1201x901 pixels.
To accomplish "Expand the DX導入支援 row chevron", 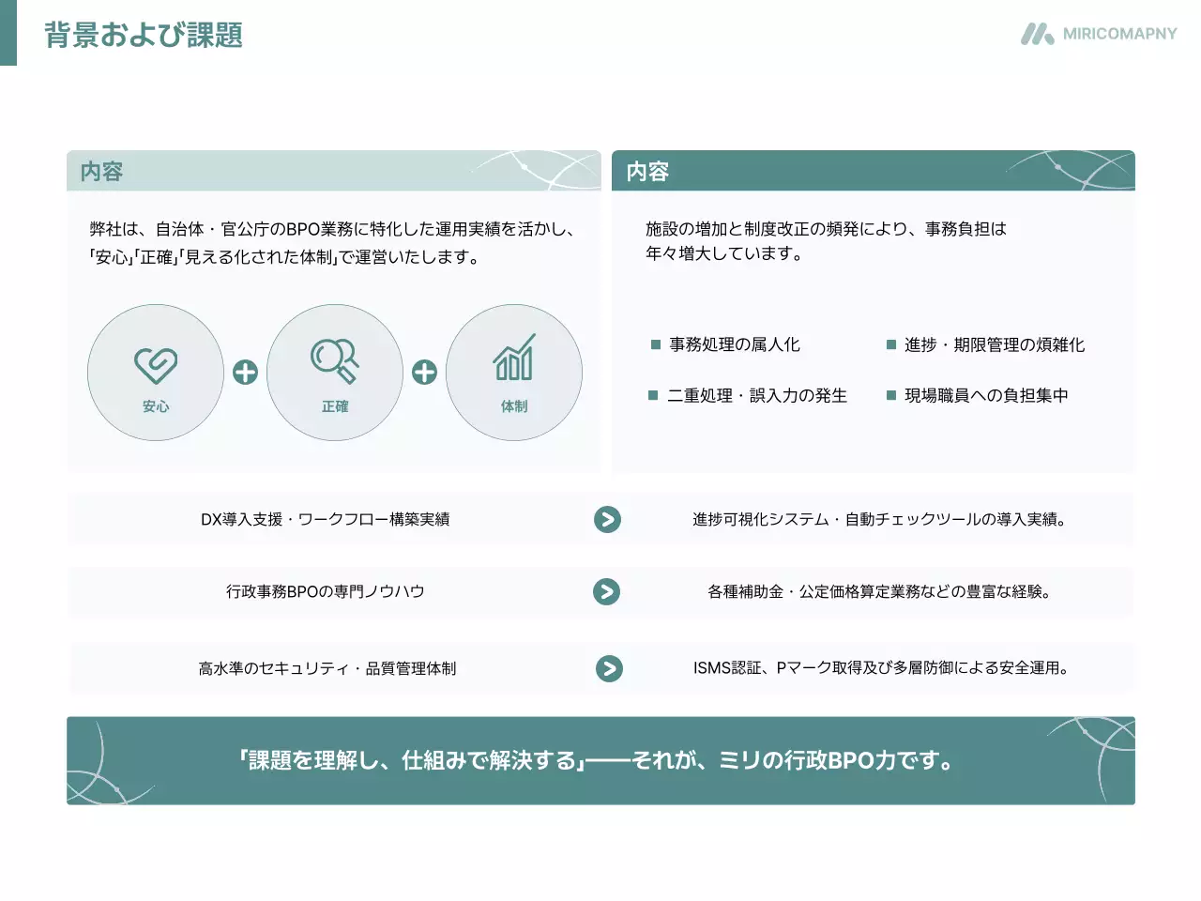I will [x=607, y=519].
